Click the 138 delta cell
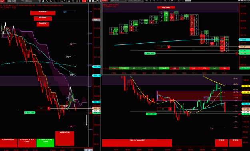 pos(144,68)
